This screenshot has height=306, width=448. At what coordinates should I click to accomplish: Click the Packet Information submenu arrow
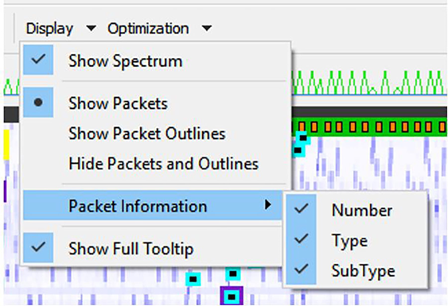click(x=267, y=205)
